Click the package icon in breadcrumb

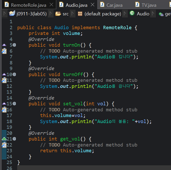click(x=80, y=14)
